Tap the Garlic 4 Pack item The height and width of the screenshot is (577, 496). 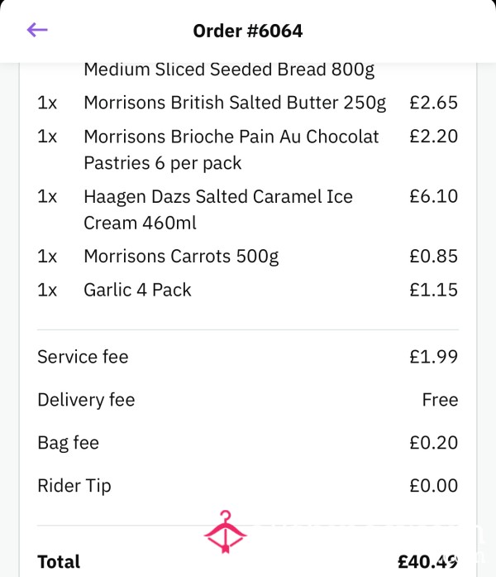(x=248, y=290)
